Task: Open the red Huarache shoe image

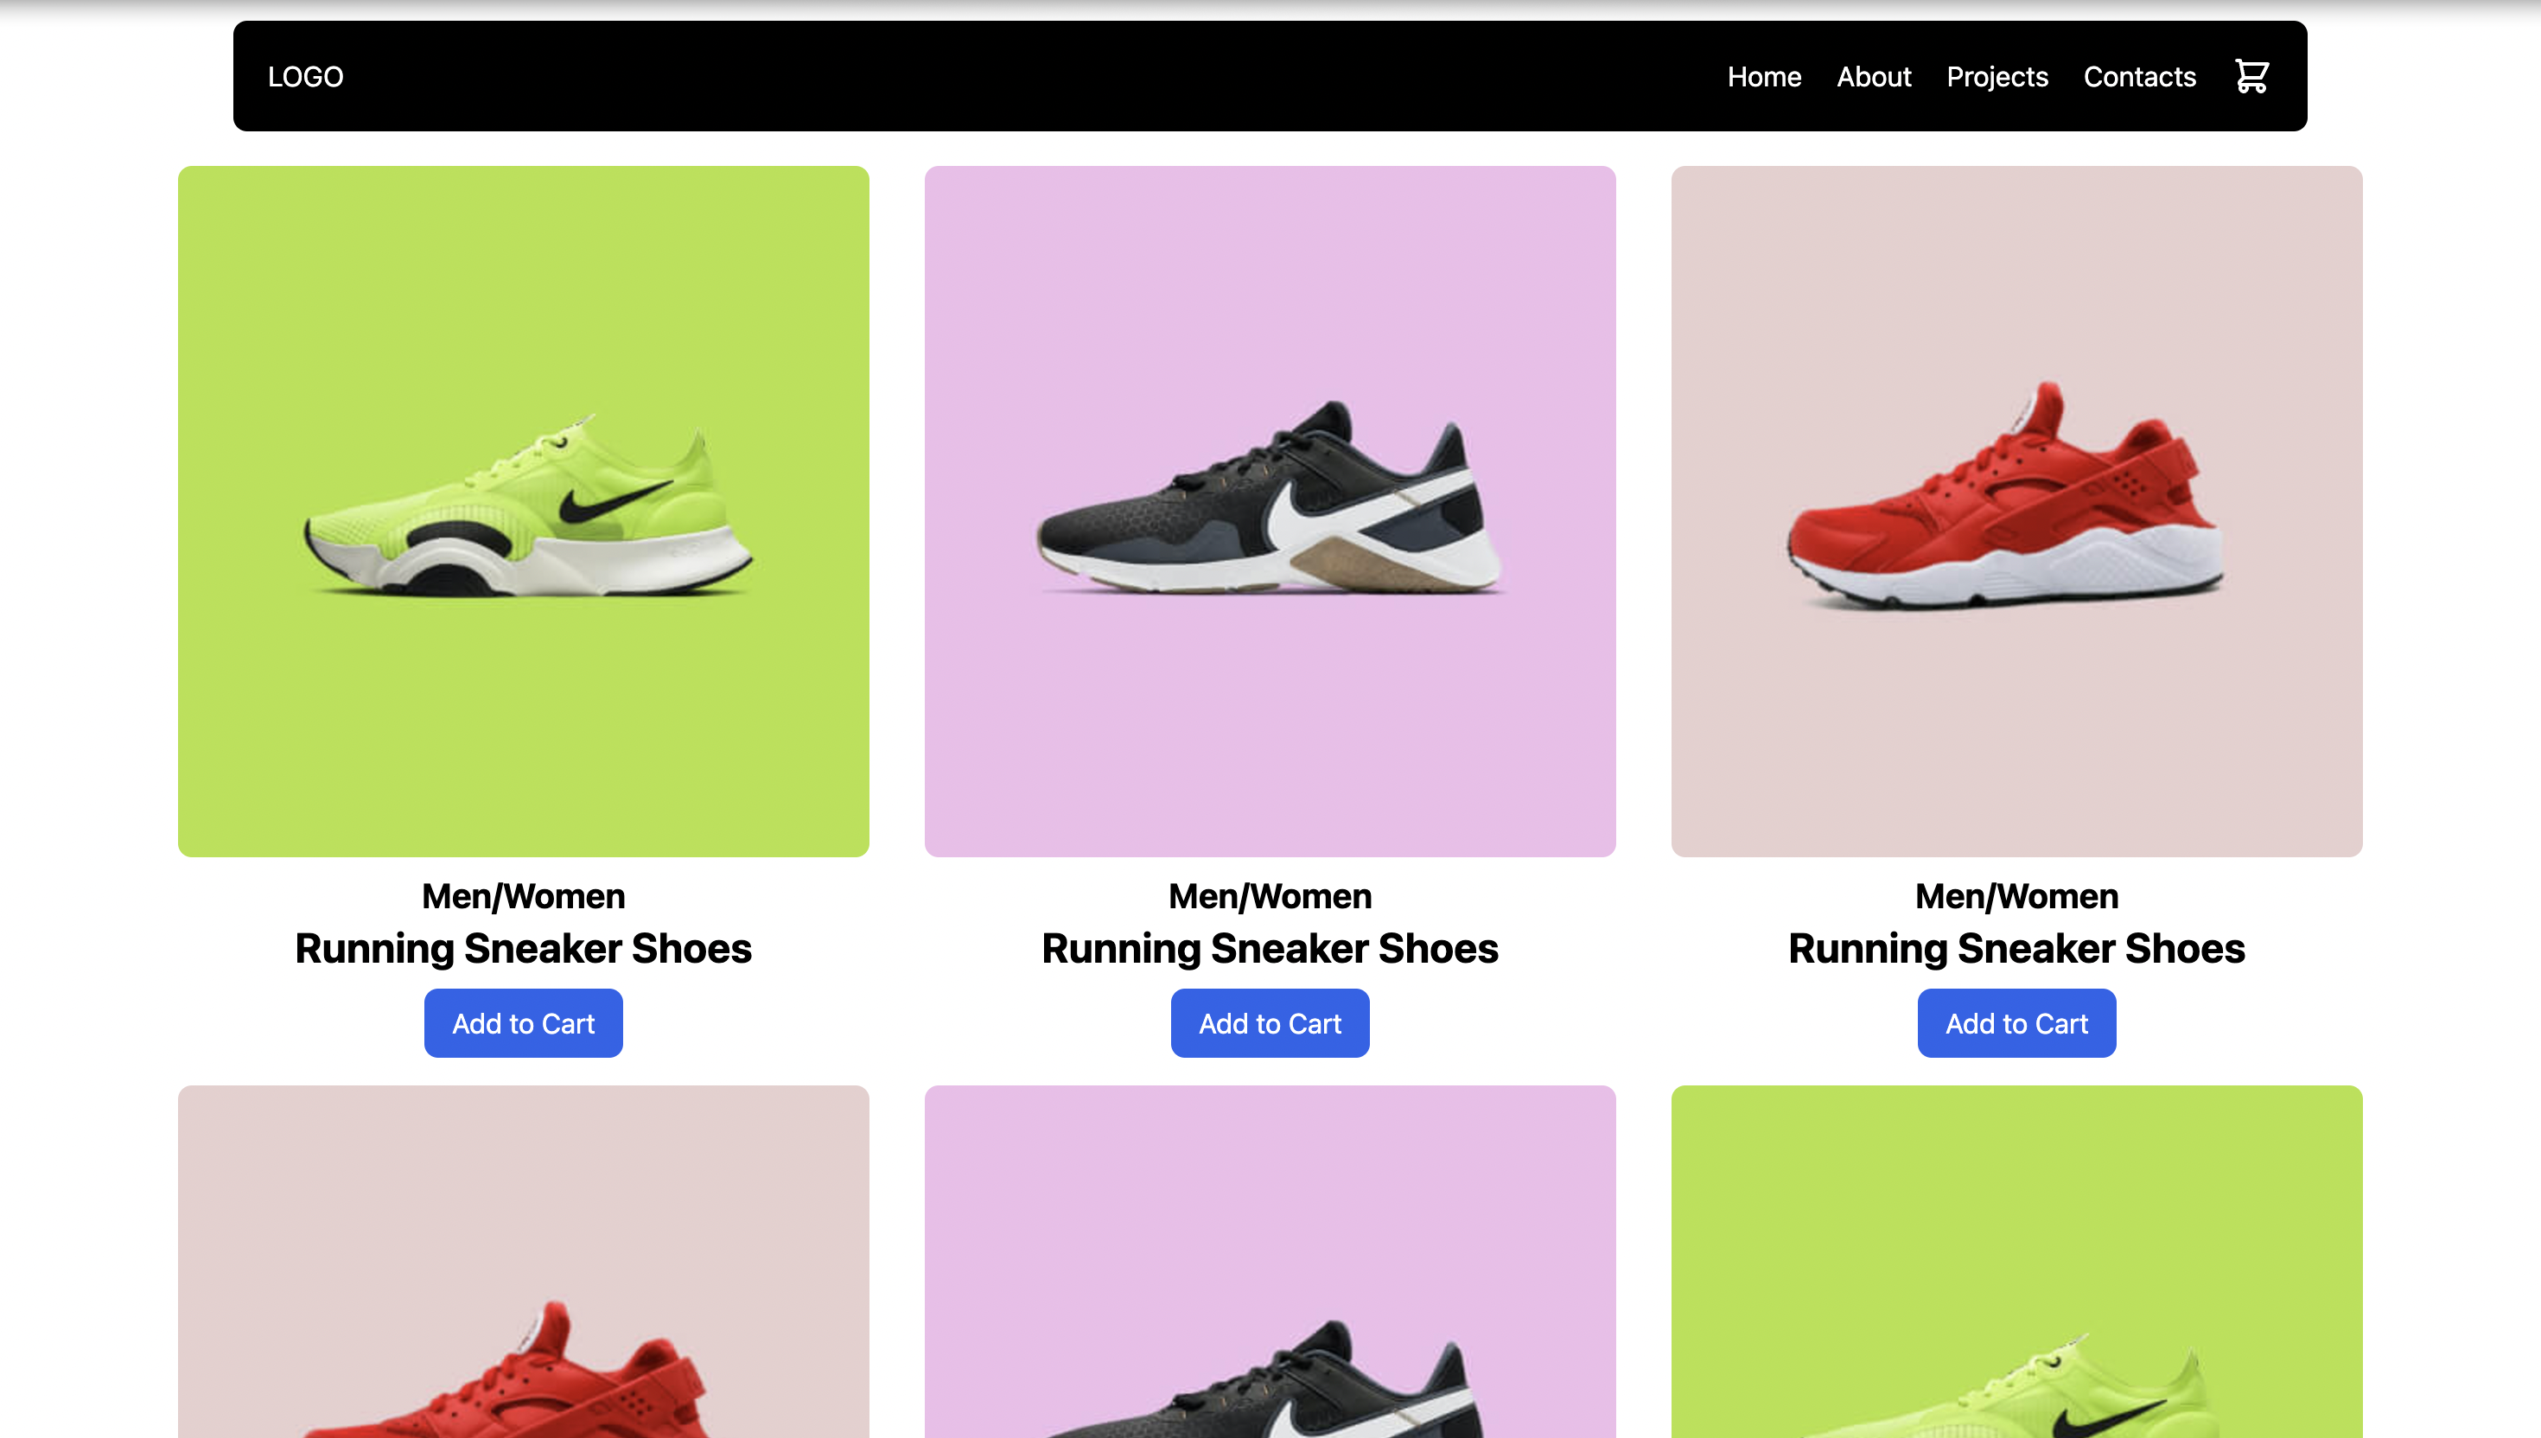Action: (x=2016, y=511)
